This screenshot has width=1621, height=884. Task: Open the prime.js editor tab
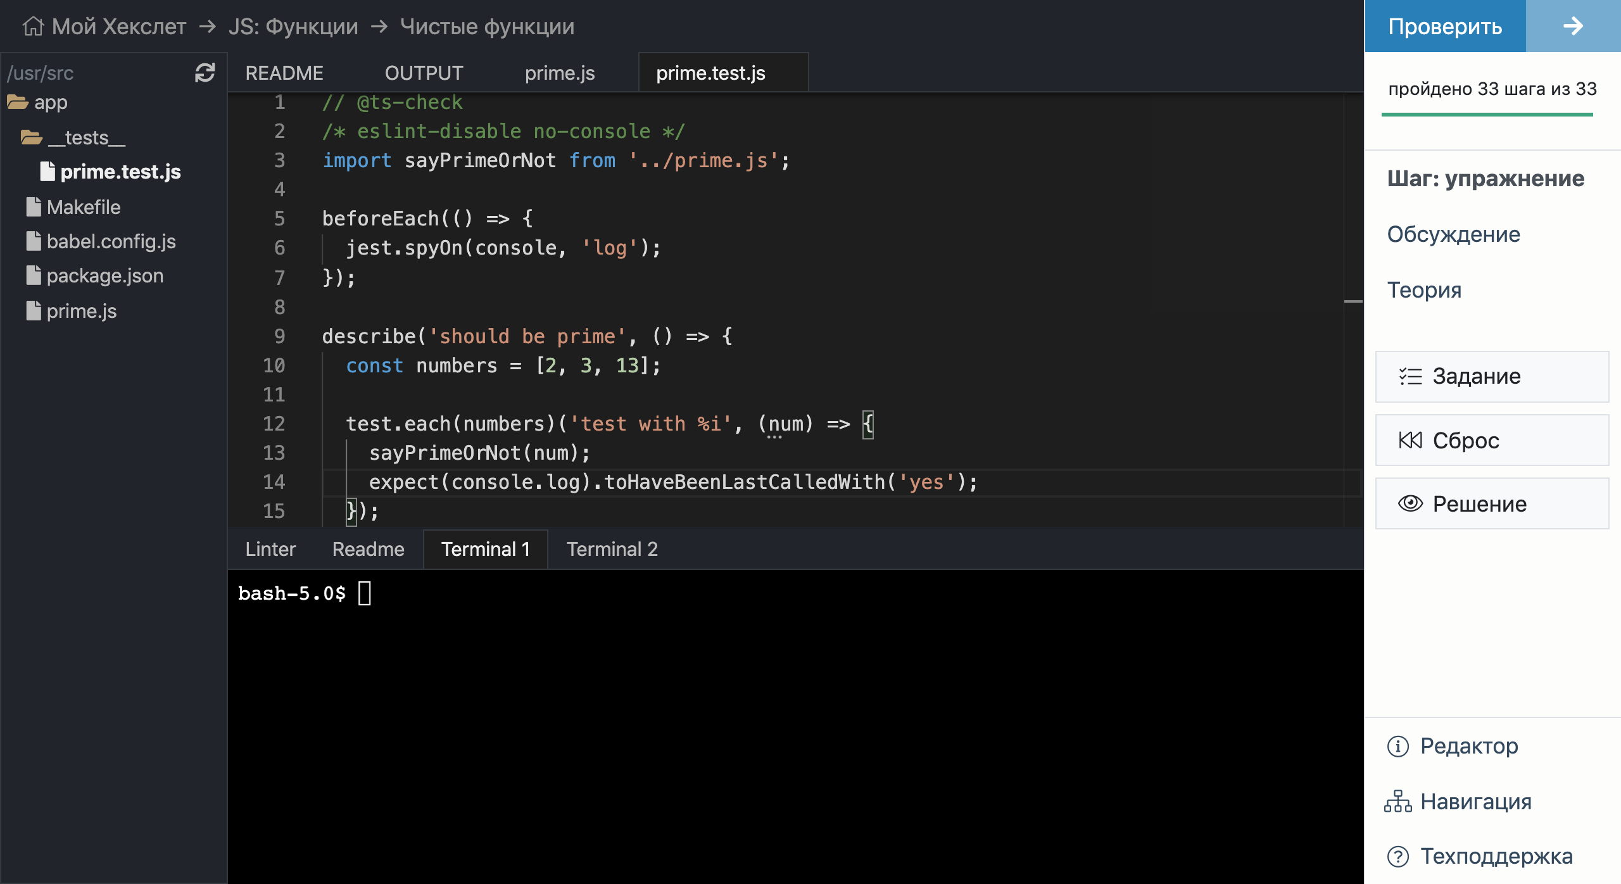coord(559,72)
